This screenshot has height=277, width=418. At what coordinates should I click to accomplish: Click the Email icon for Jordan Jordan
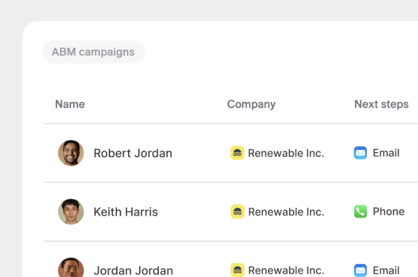361,270
